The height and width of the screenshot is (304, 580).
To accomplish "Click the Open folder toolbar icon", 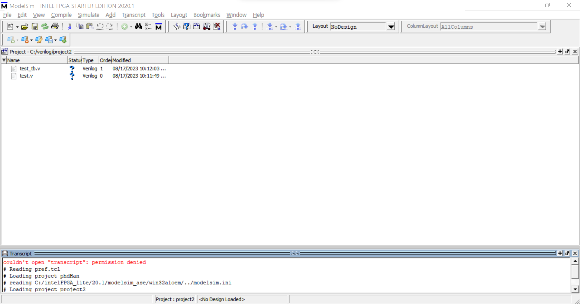I will [25, 27].
